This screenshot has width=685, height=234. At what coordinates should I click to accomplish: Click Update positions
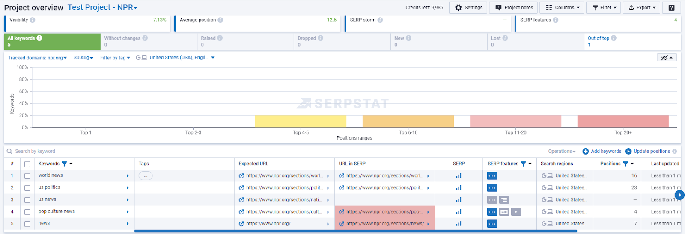pos(648,151)
